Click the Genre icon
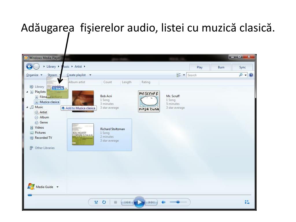 tap(36, 123)
